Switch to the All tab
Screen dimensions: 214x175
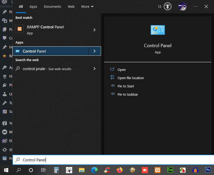click(x=21, y=6)
